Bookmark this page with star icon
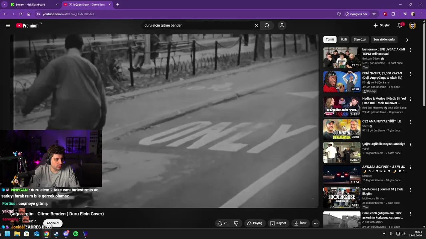This screenshot has height=239, width=426. click(x=374, y=14)
